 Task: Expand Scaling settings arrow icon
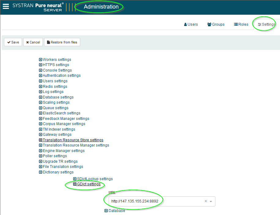pos(40,102)
